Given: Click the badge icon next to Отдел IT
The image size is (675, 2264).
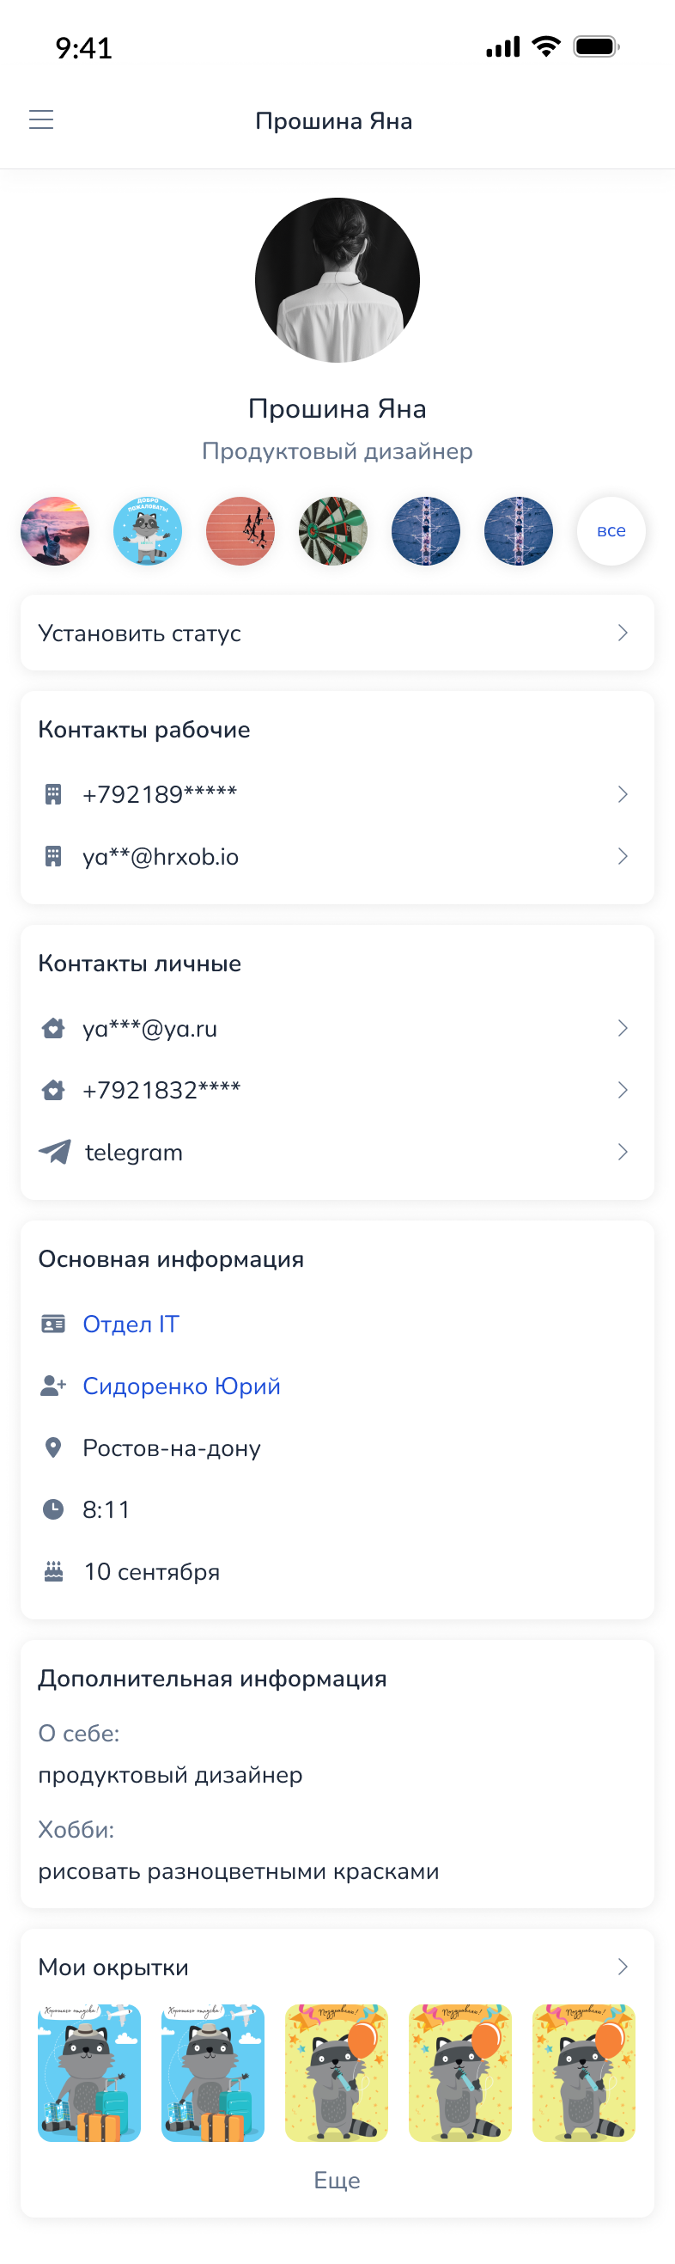Looking at the screenshot, I should (x=53, y=1324).
